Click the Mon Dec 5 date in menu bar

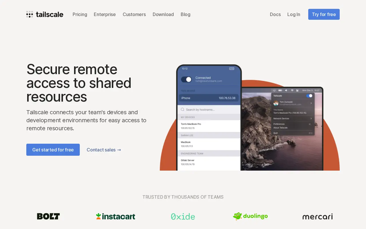(307, 90)
